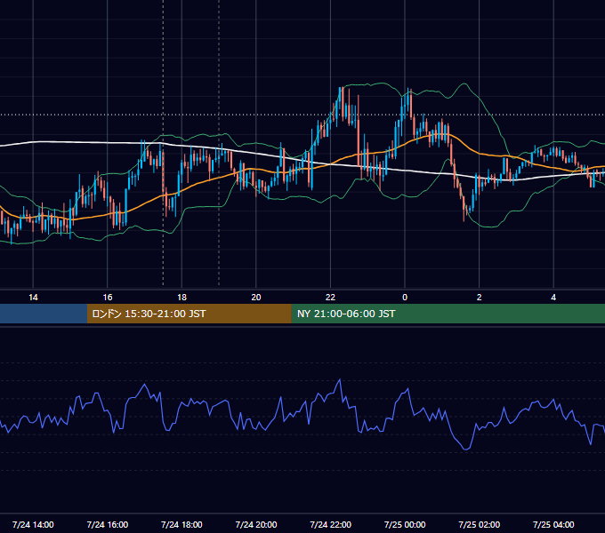The height and width of the screenshot is (533, 605).
Task: Click hour label 4 on price chart axis
Action: point(553,298)
